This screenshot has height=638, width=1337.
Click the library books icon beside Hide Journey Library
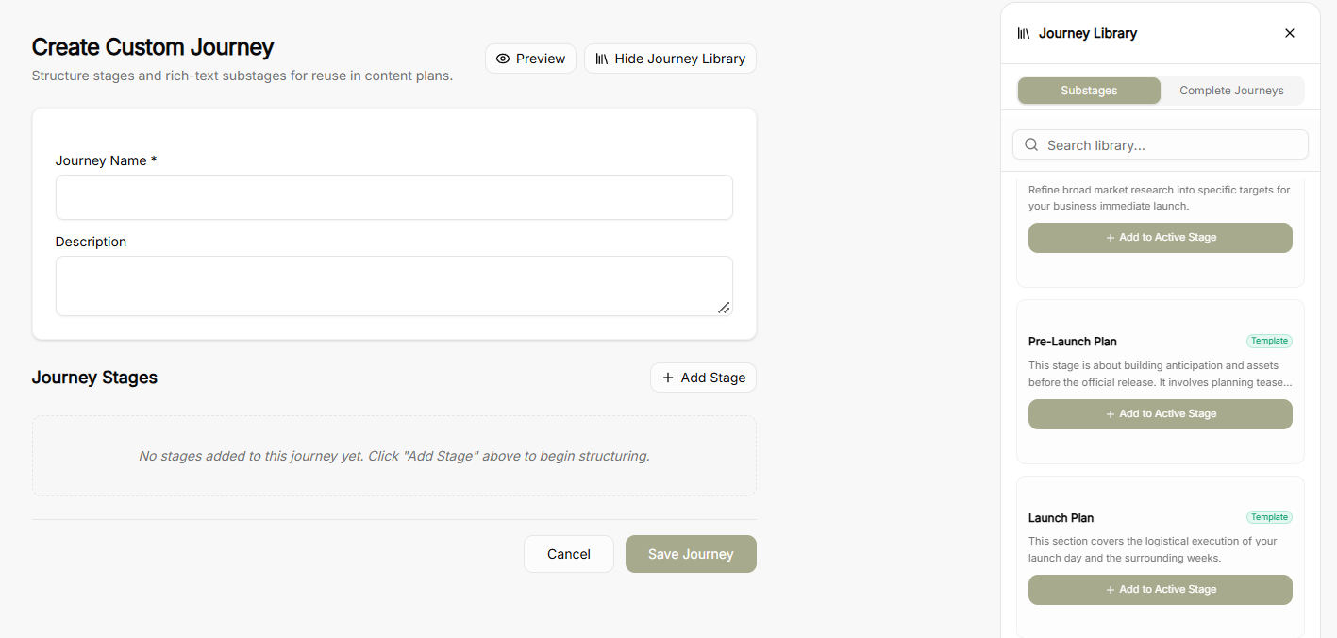[x=602, y=59]
